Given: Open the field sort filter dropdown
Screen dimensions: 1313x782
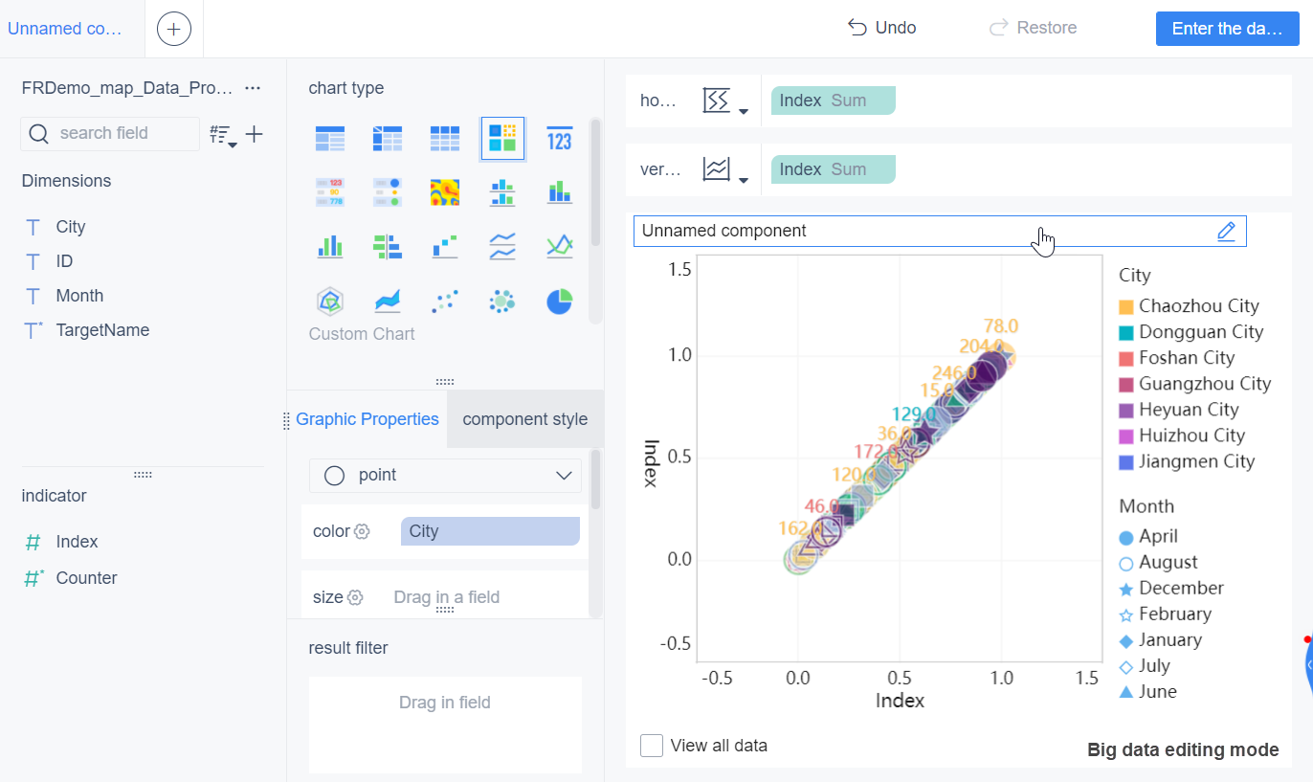Looking at the screenshot, I should [224, 136].
